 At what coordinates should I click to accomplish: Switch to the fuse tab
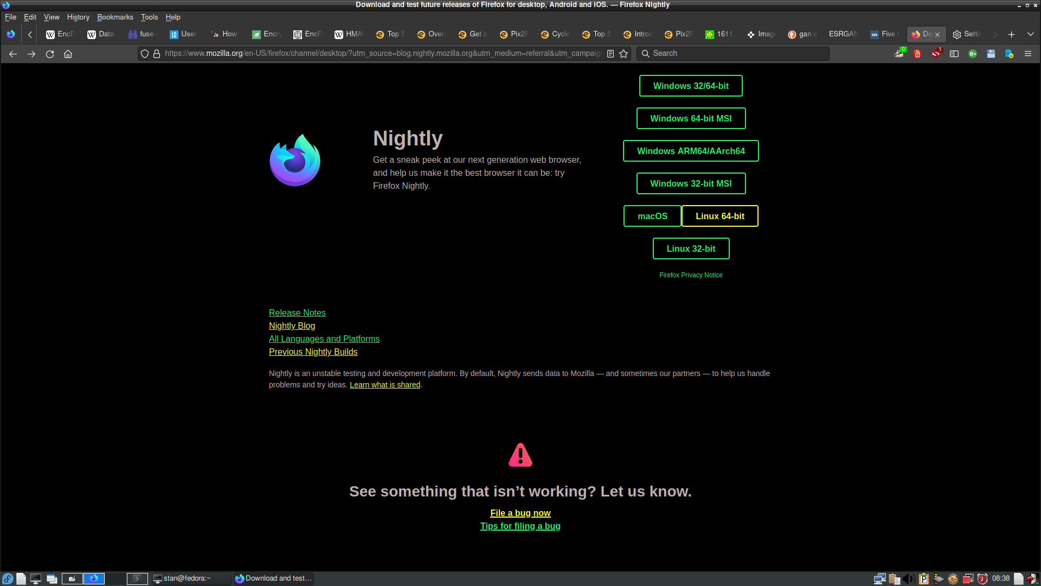pos(143,34)
